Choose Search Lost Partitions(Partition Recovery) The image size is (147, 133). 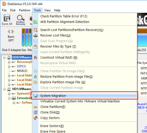coord(85,30)
